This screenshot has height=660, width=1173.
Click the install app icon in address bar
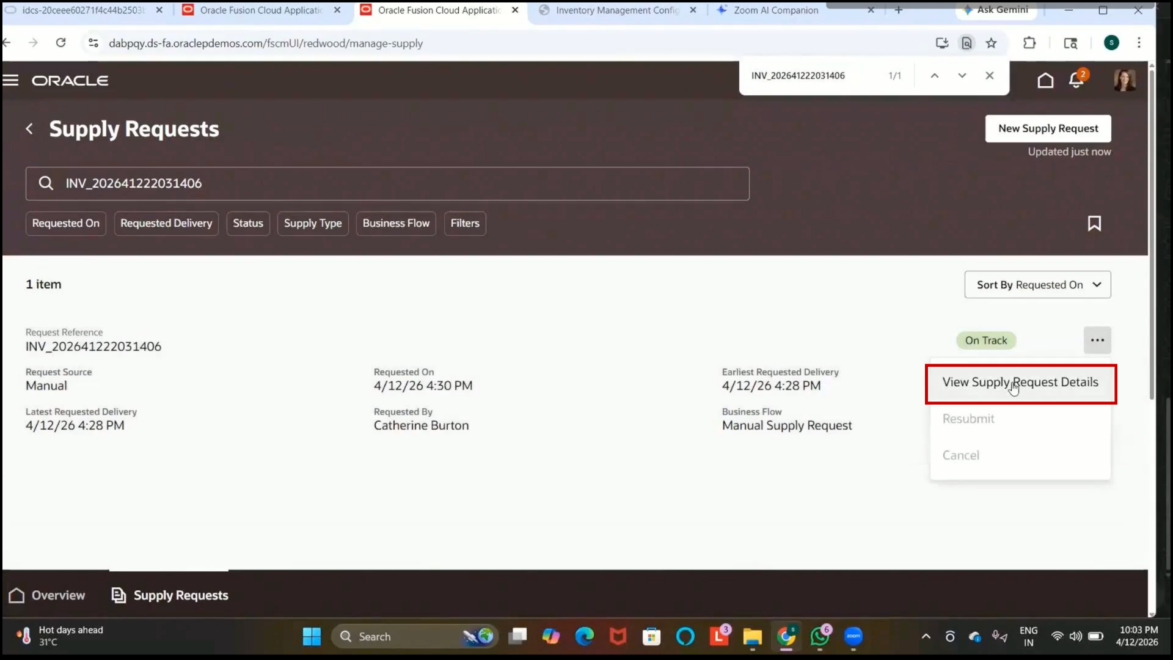coord(942,43)
